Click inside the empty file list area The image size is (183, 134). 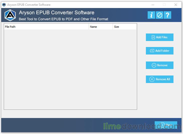[70, 69]
